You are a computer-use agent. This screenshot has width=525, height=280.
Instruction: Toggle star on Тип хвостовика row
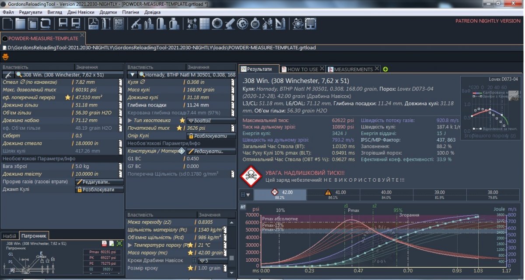pos(182,120)
